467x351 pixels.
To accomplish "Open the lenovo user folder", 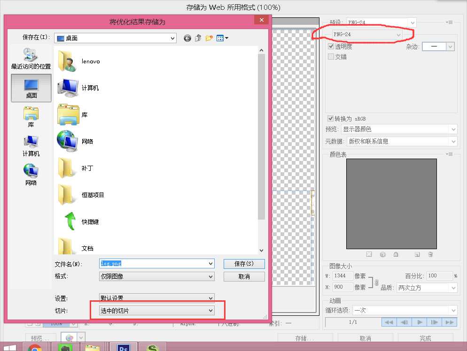I will [79, 61].
